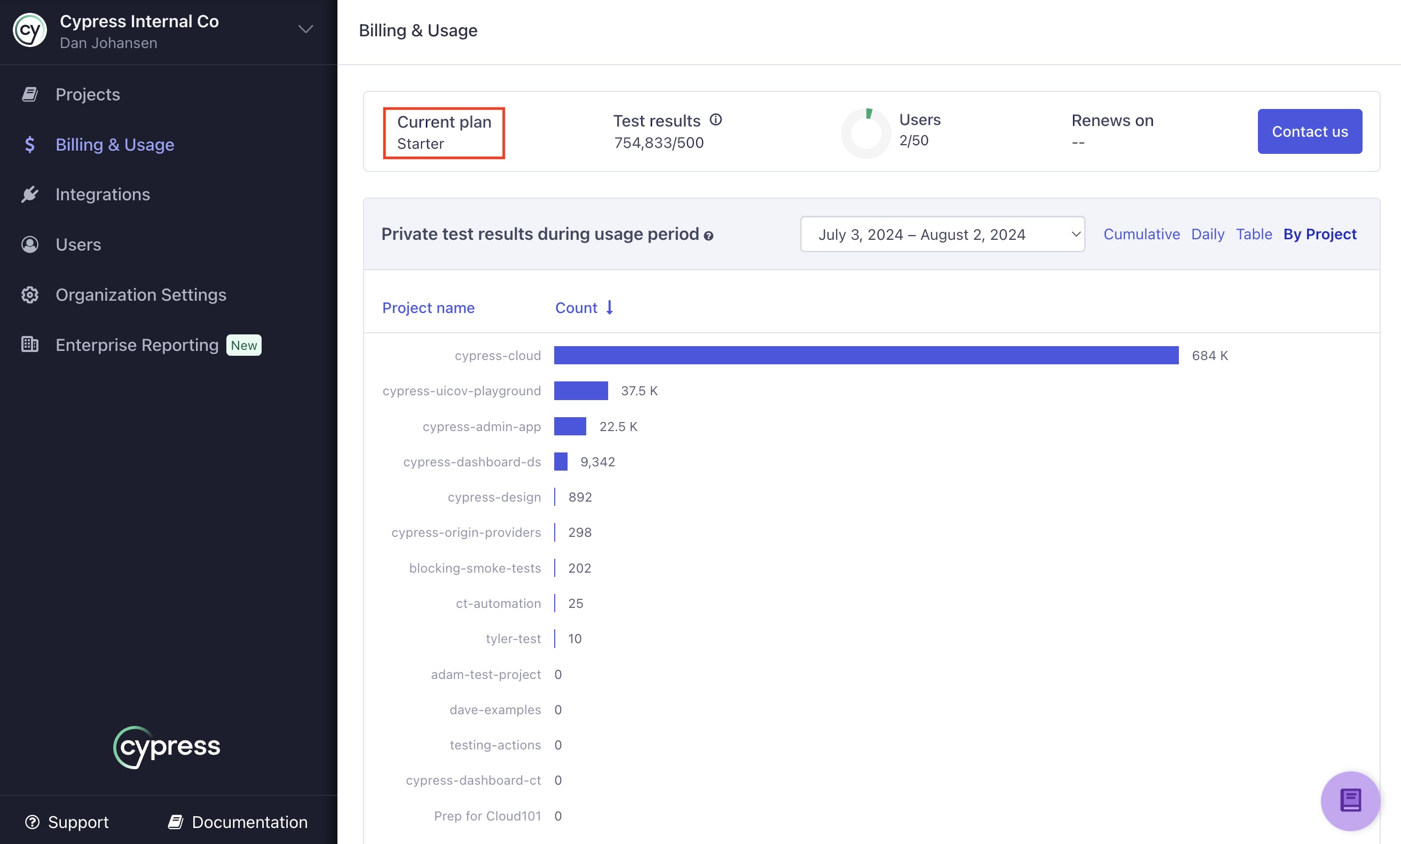The height and width of the screenshot is (844, 1401).
Task: Switch to the Daily view
Action: click(1208, 234)
